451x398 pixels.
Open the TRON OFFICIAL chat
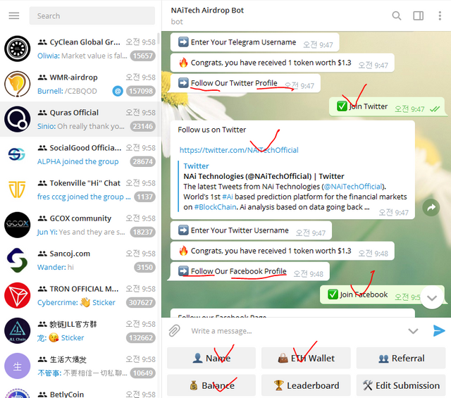click(x=80, y=295)
